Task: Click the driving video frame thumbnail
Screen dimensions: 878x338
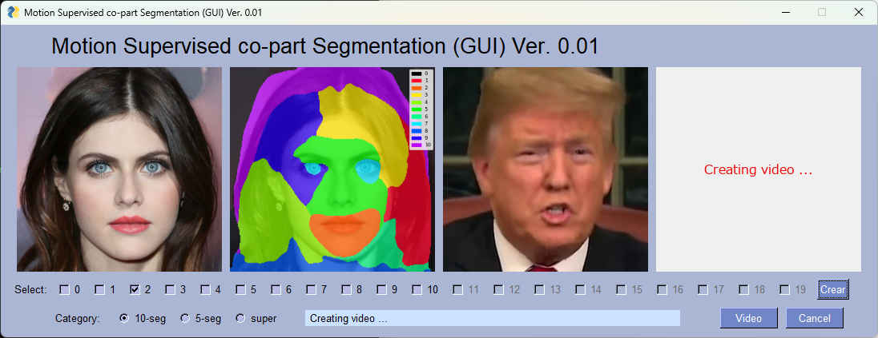Action: coord(545,169)
